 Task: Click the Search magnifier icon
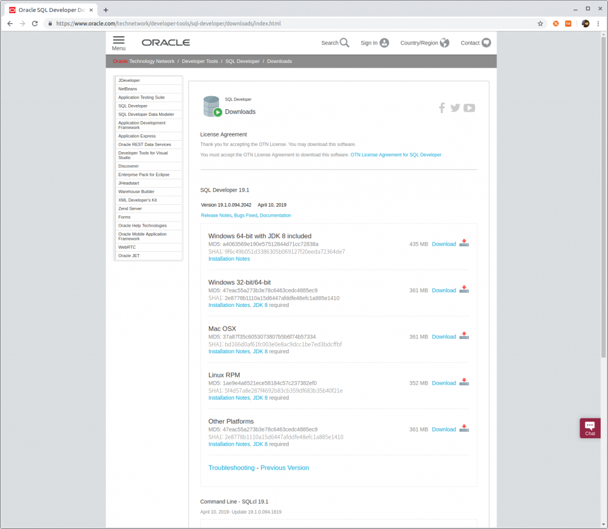(344, 43)
